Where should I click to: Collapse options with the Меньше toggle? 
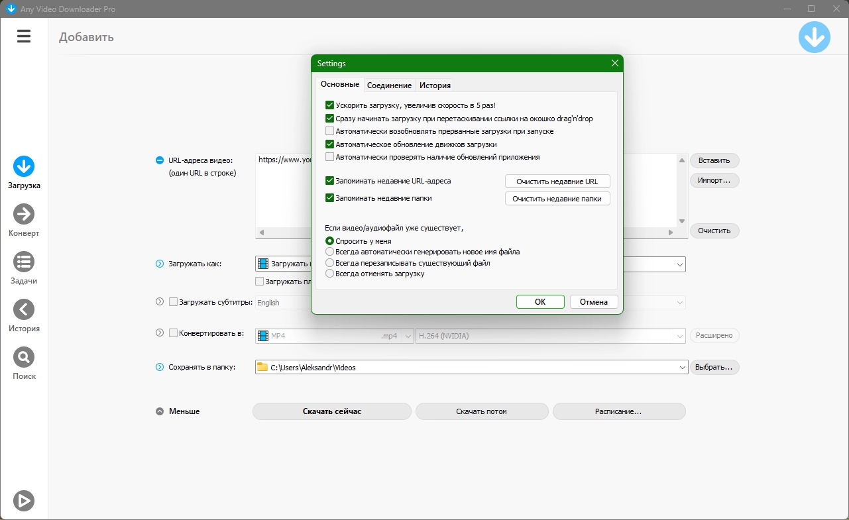pyautogui.click(x=159, y=411)
